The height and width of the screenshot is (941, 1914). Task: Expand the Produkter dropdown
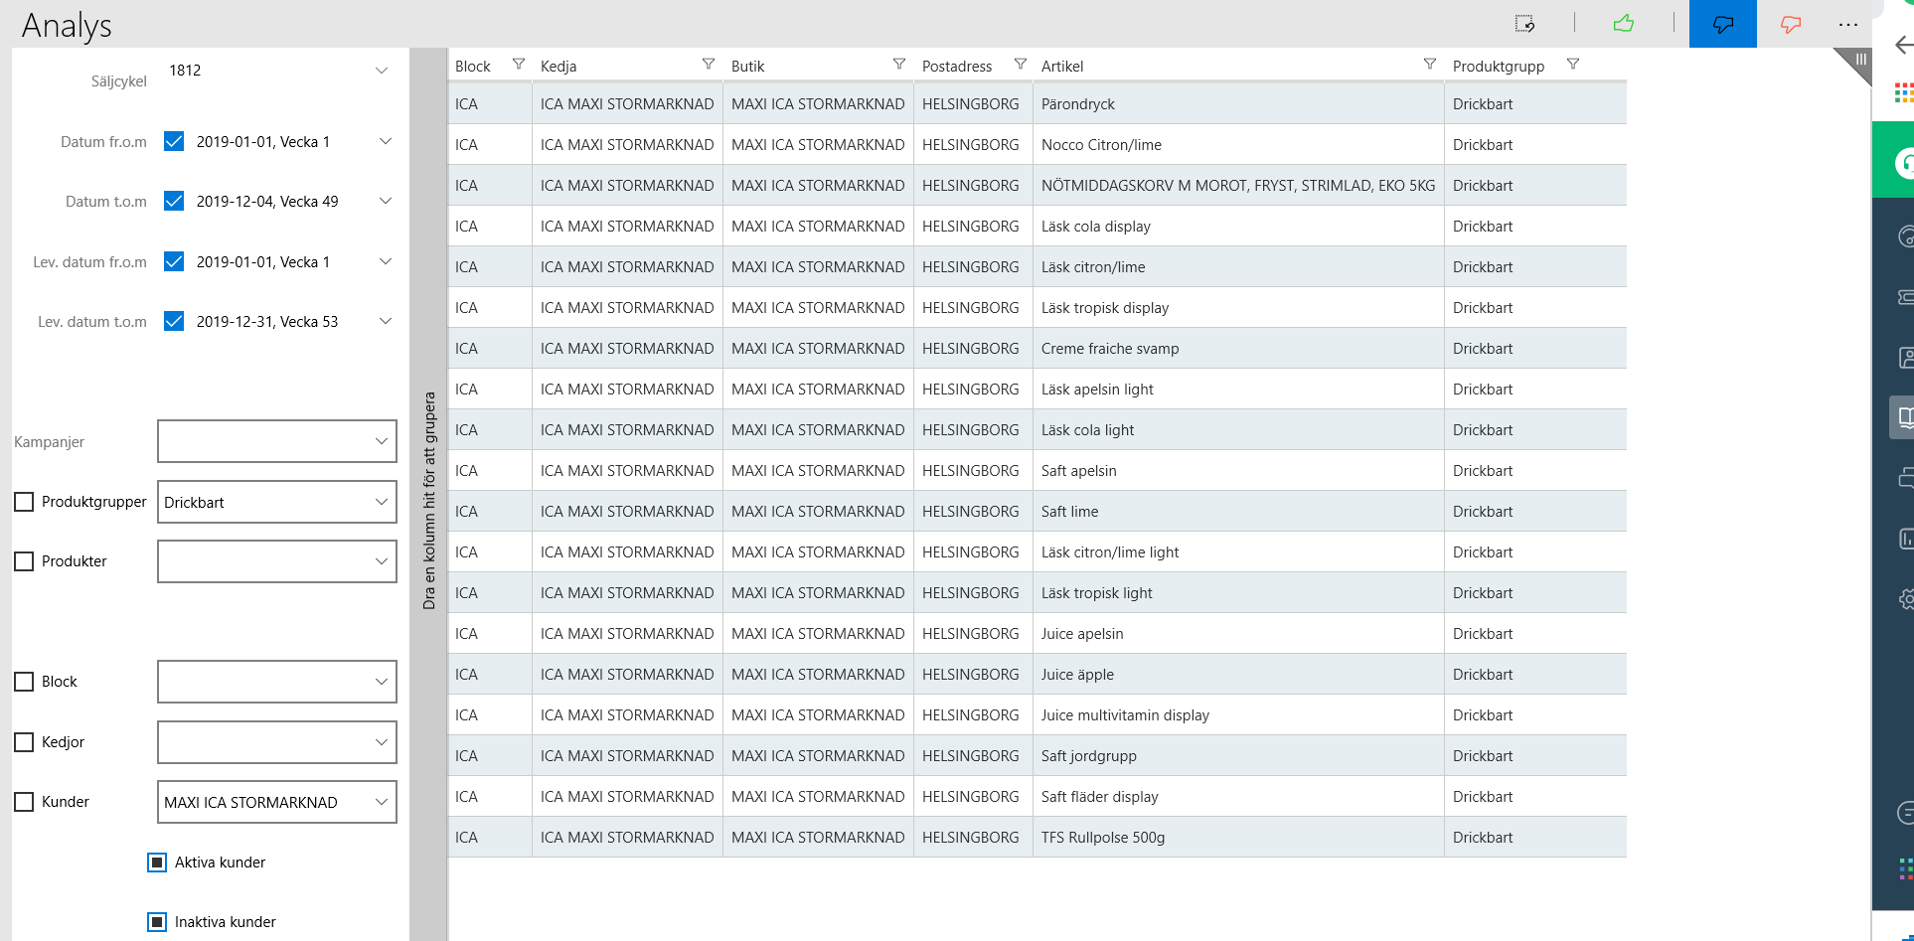click(277, 561)
